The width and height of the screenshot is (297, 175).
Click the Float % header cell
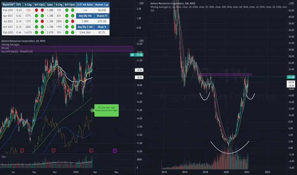tap(102, 27)
